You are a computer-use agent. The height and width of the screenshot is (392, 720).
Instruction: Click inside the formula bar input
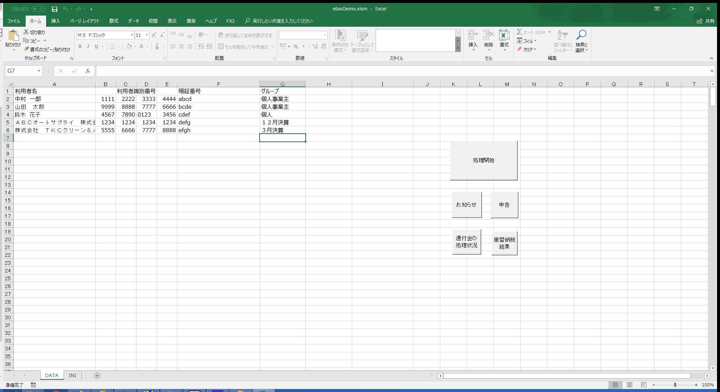pos(402,71)
